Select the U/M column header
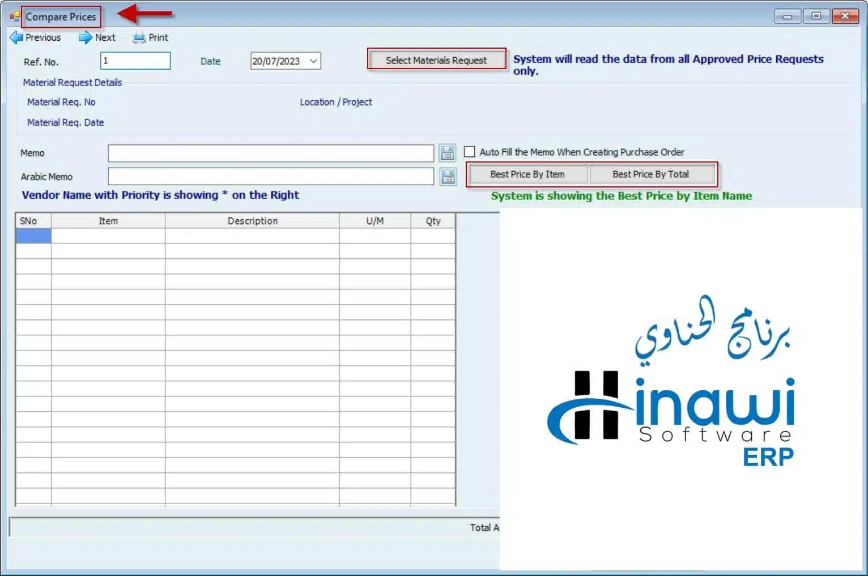The width and height of the screenshot is (868, 576). tap(375, 221)
